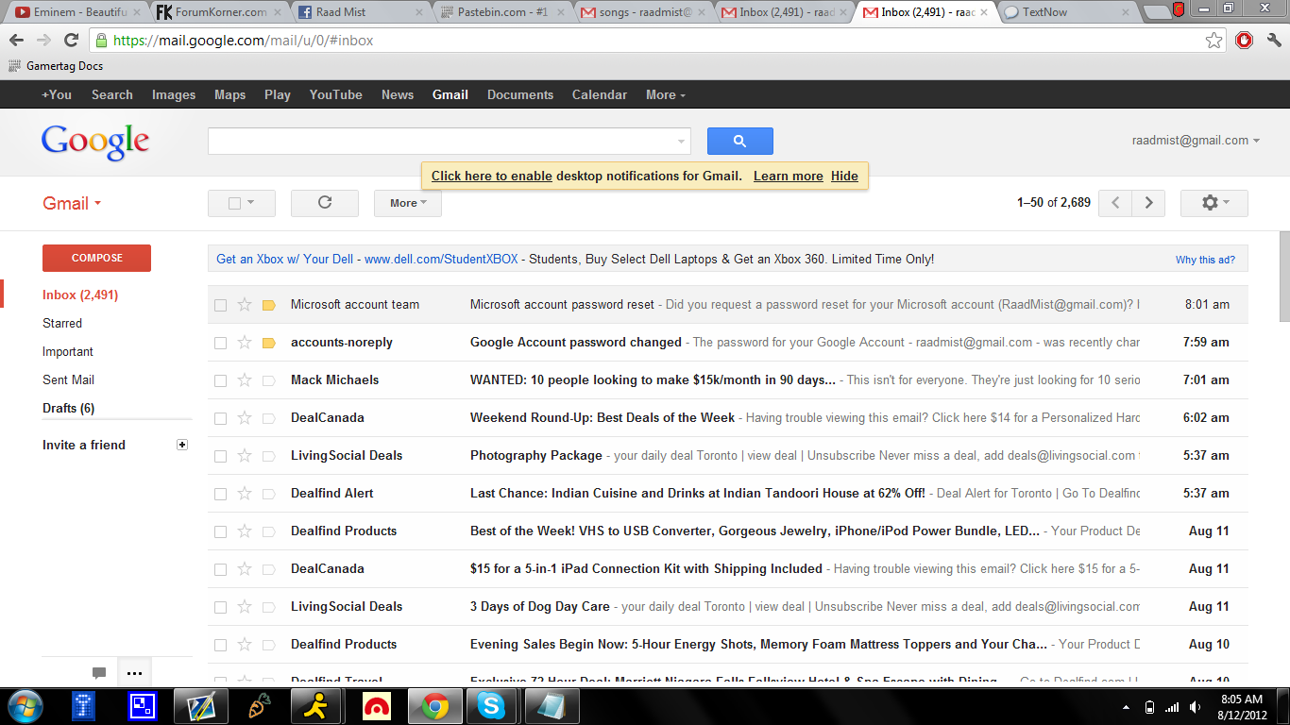Switch to the Eminem YouTube browser tab
The image size is (1290, 725).
click(x=78, y=12)
